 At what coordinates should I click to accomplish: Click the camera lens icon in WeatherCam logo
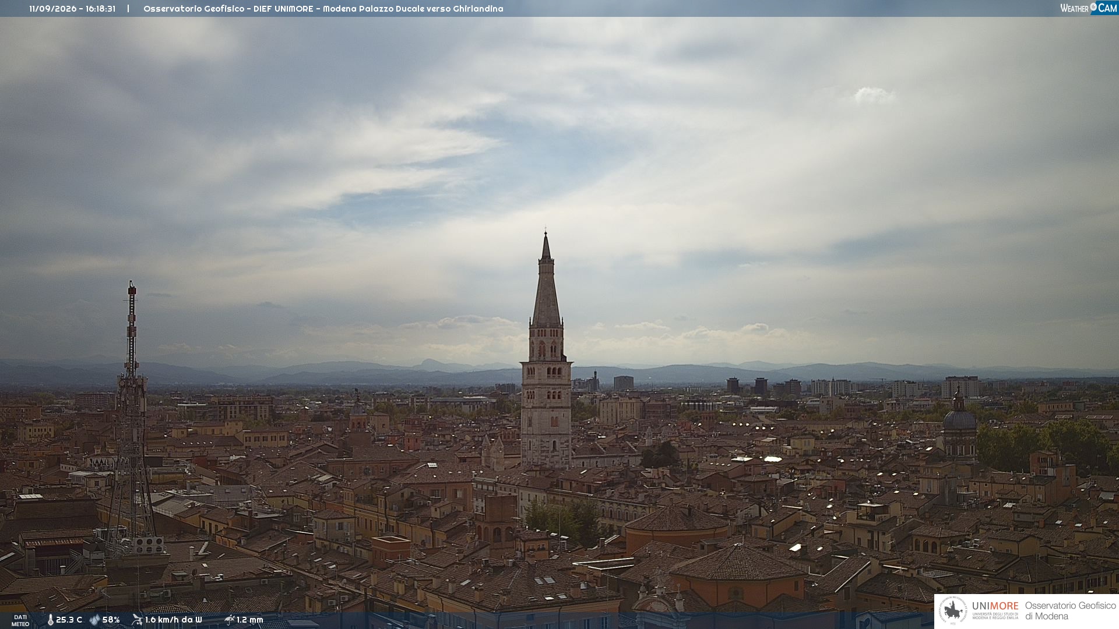point(1093,7)
